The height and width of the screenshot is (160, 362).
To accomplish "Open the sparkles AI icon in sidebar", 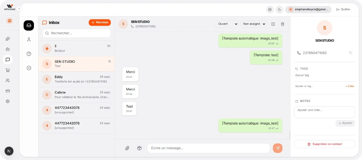I will coord(8,39).
